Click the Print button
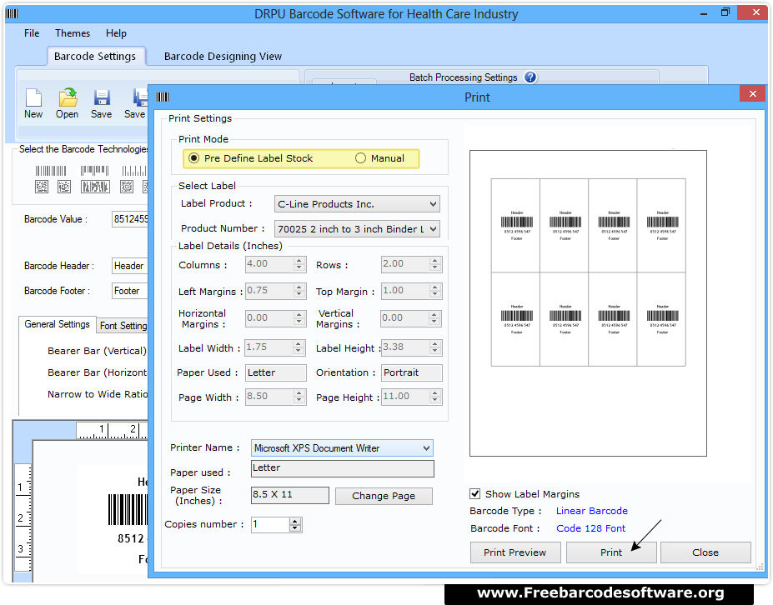 pyautogui.click(x=611, y=552)
